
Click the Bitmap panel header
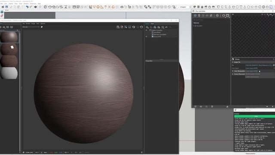[253, 59]
